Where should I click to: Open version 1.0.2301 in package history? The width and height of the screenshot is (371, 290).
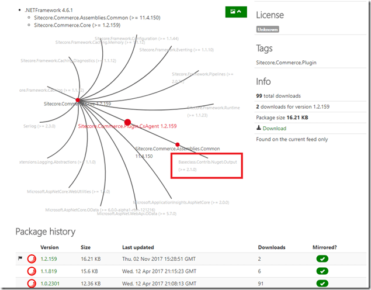pos(50,284)
